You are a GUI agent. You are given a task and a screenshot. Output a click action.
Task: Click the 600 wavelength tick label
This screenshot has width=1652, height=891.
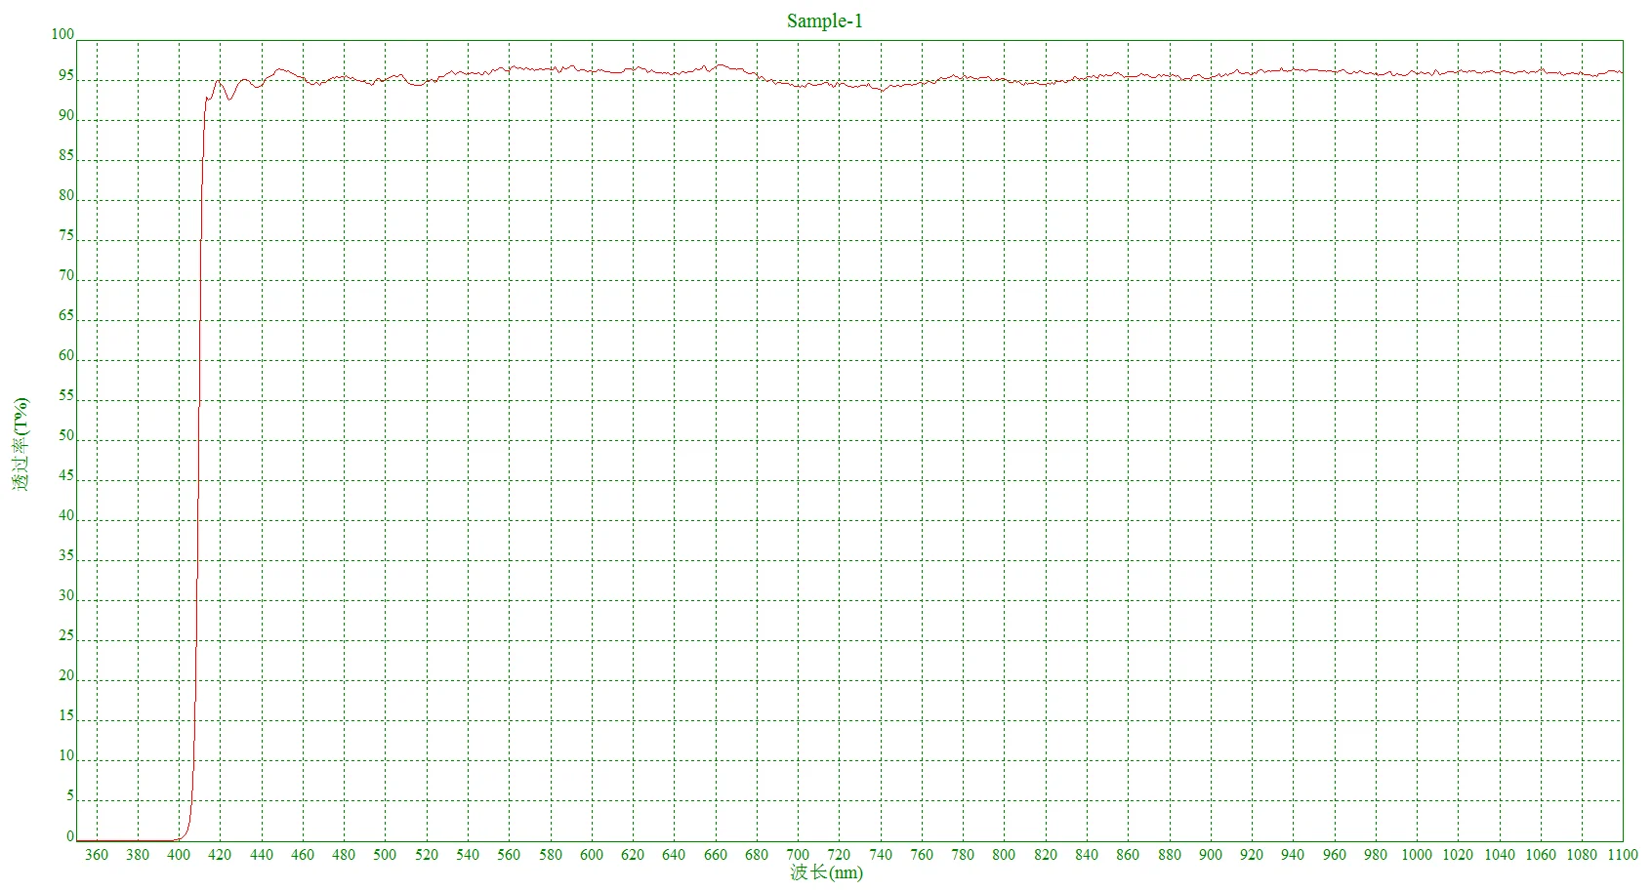[x=592, y=855]
